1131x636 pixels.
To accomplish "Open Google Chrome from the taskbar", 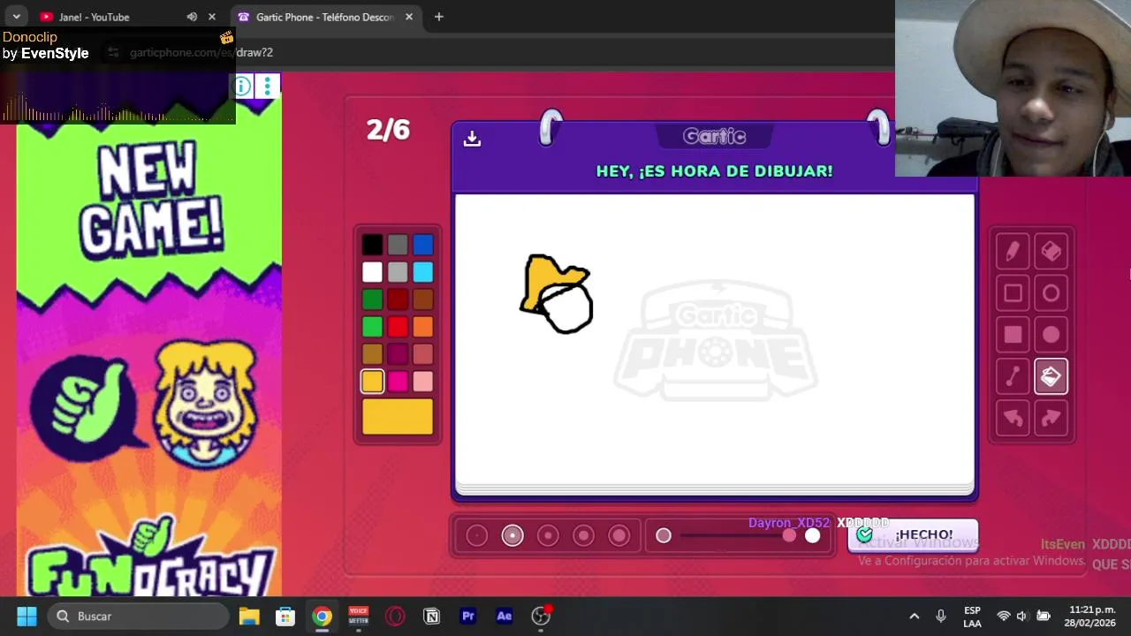I will pyautogui.click(x=322, y=616).
